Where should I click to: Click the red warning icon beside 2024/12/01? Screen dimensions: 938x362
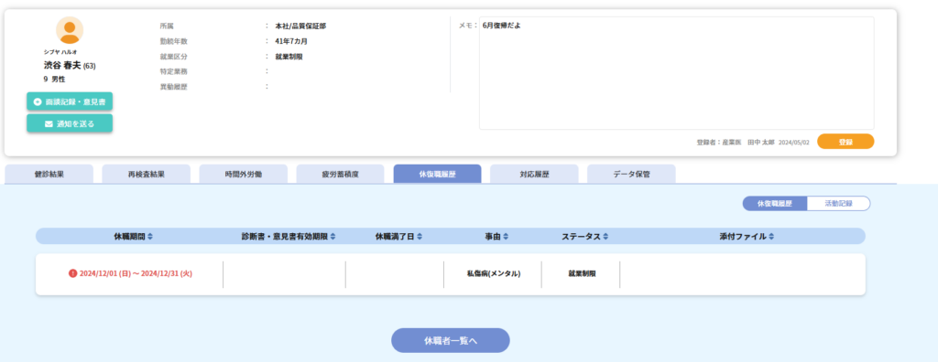coord(73,273)
